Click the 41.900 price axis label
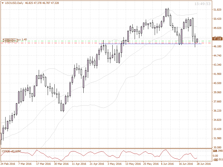The height and width of the screenshot is (167, 223). (x=217, y=74)
